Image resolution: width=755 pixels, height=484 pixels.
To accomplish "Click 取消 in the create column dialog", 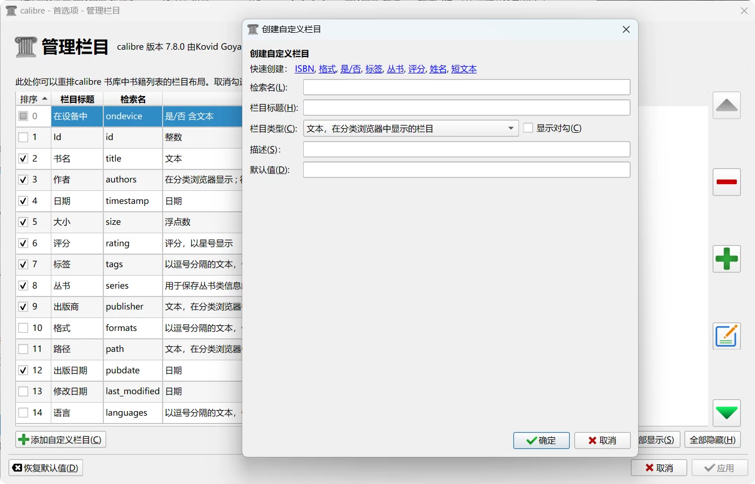I will [602, 441].
